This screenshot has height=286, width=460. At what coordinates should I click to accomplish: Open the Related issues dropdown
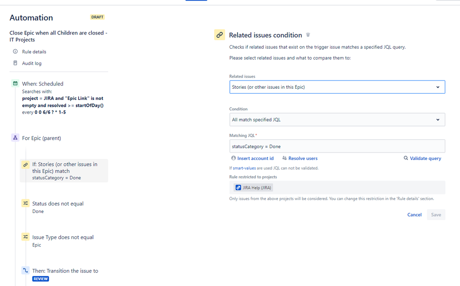337,87
